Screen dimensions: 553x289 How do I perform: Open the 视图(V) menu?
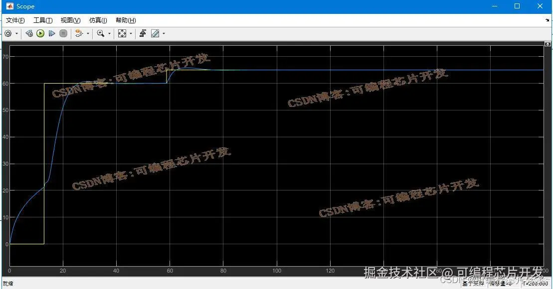pos(70,20)
